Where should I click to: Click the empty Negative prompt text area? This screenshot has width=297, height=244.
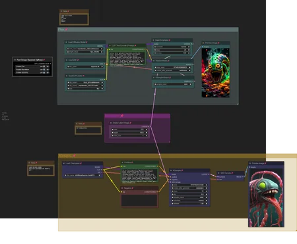pyautogui.click(x=139, y=201)
